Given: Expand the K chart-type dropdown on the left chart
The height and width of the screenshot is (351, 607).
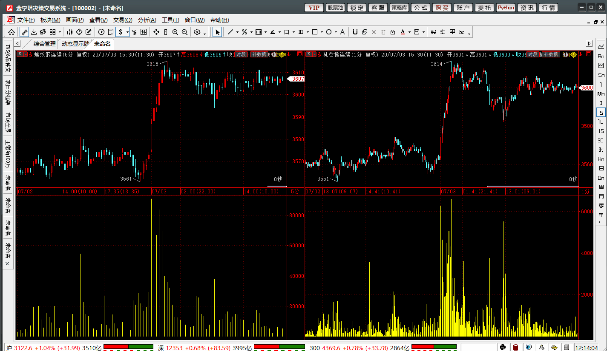Looking at the screenshot, I should pos(25,54).
